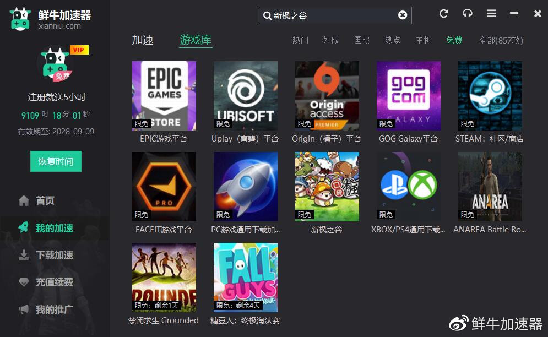The width and height of the screenshot is (548, 337).
Task: Open the hamburger menu icon
Action: point(491,14)
